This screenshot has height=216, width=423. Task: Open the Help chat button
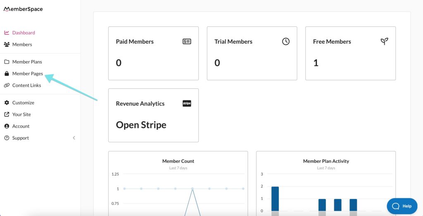click(x=402, y=206)
